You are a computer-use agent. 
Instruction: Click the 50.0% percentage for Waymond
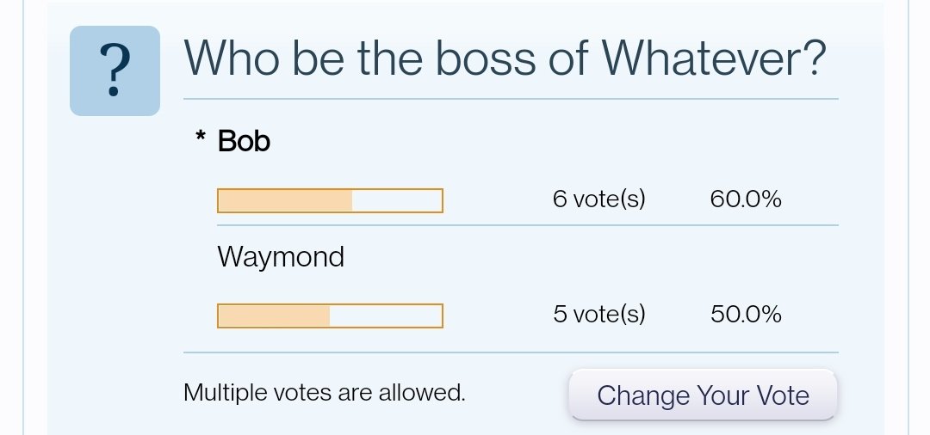coord(746,315)
